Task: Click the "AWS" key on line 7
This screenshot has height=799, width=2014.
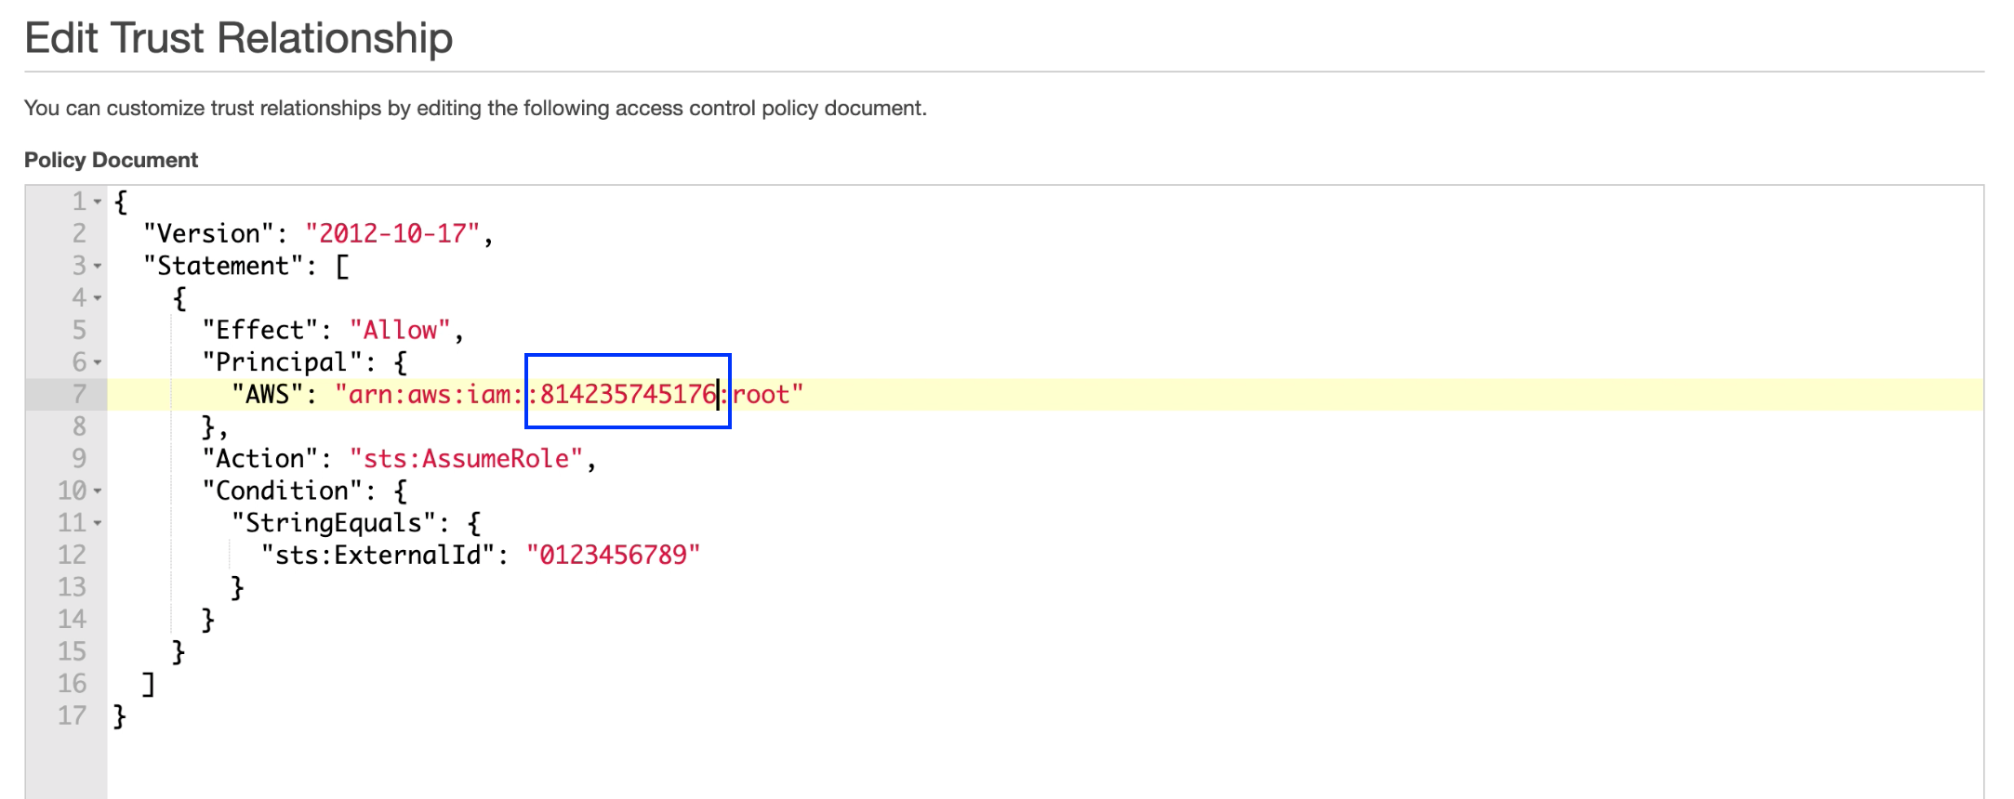Action: [268, 394]
